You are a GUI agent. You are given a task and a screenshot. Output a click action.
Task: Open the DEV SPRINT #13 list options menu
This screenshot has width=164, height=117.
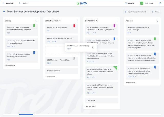pos(117,21)
